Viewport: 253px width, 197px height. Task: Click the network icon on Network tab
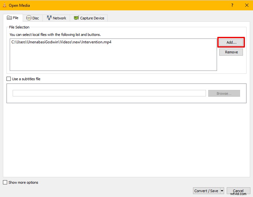click(x=49, y=18)
